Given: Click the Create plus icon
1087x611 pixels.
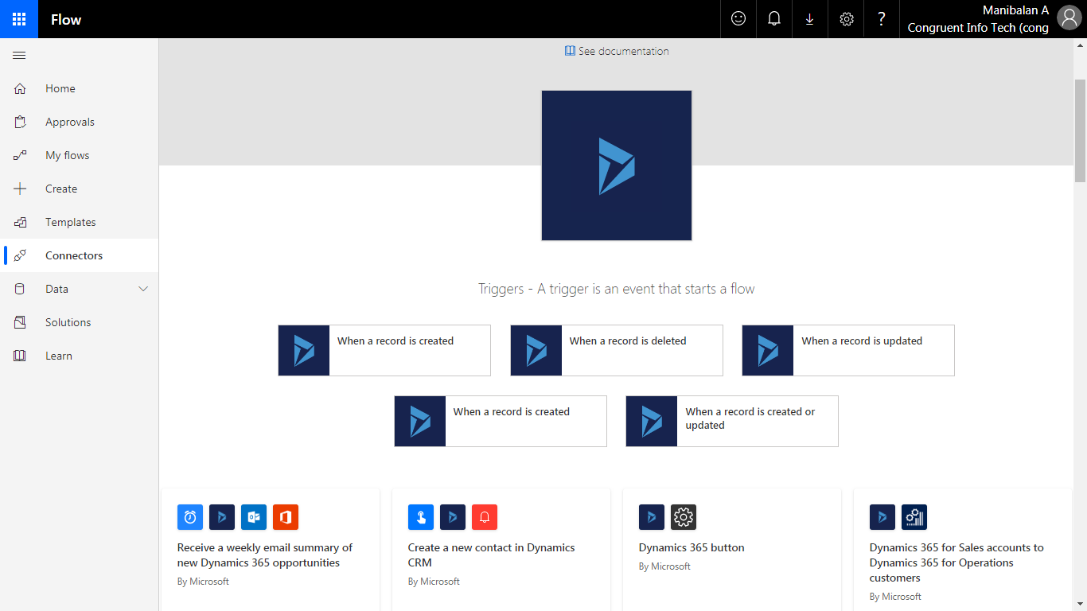Looking at the screenshot, I should click(20, 189).
